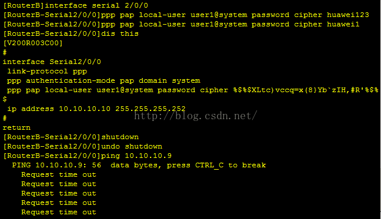Click the IP address 10.10.10.10 text
The width and height of the screenshot is (381, 219).
[x=85, y=109]
